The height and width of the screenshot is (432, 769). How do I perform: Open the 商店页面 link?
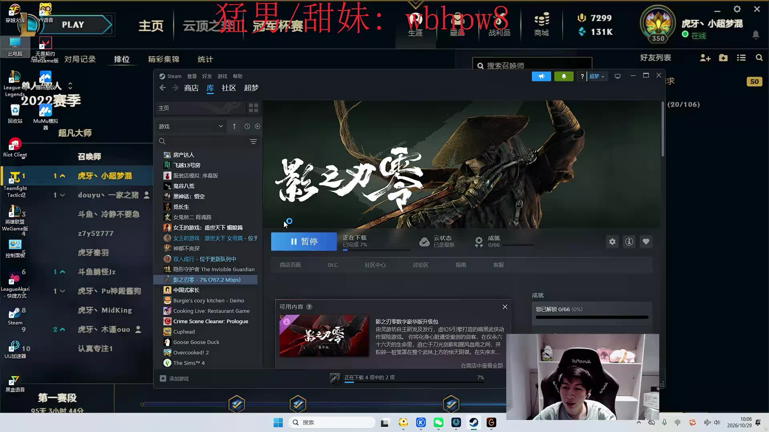pyautogui.click(x=290, y=265)
